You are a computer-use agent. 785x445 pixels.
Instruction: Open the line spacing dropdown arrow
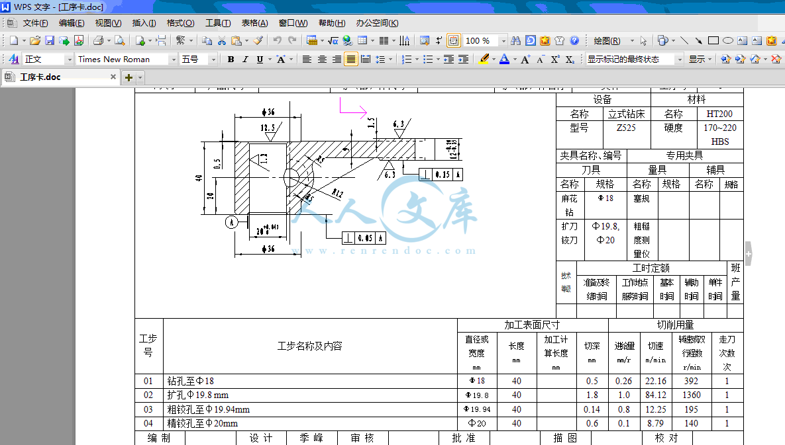pyautogui.click(x=390, y=59)
